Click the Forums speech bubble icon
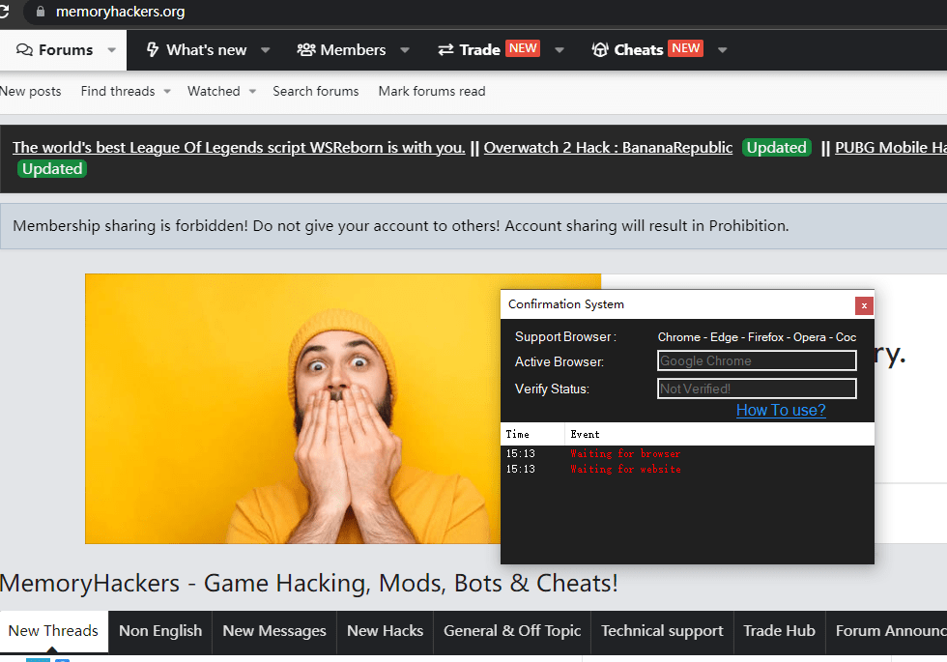 click(x=24, y=49)
